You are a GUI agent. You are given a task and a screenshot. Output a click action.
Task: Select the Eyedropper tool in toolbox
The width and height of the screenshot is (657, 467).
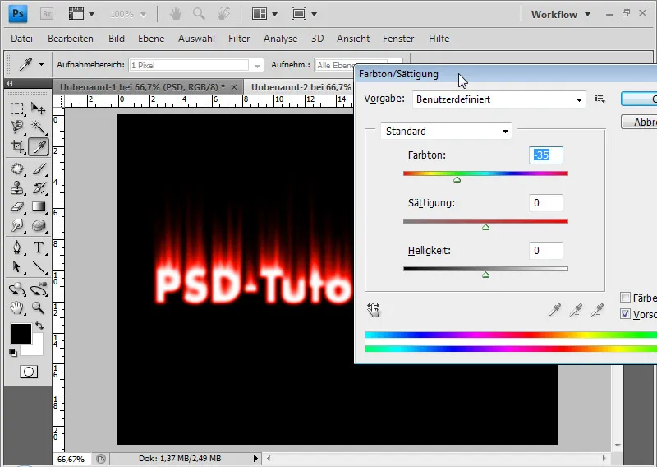pos(39,147)
